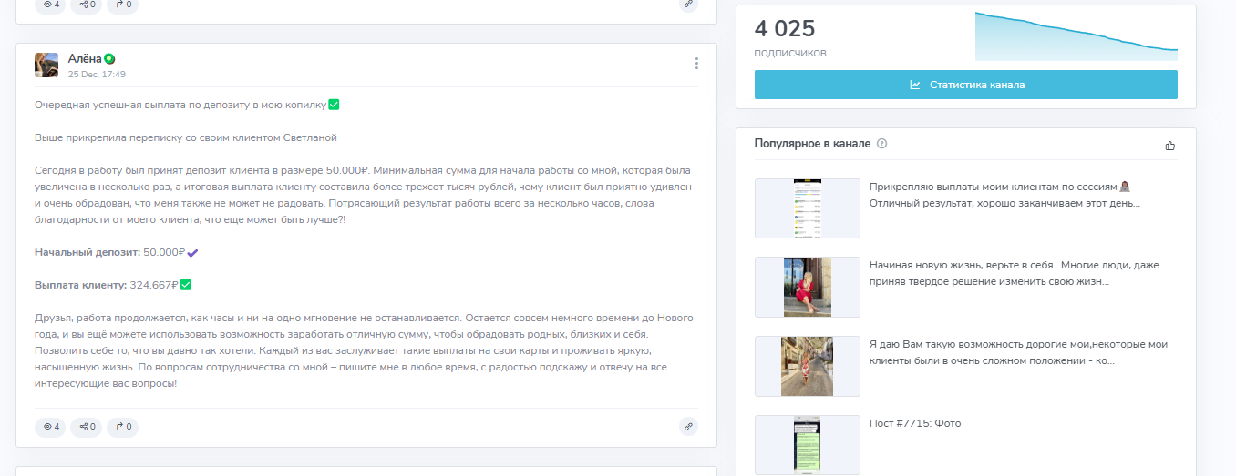Click the green checkmark after 324.667₽

(x=186, y=285)
